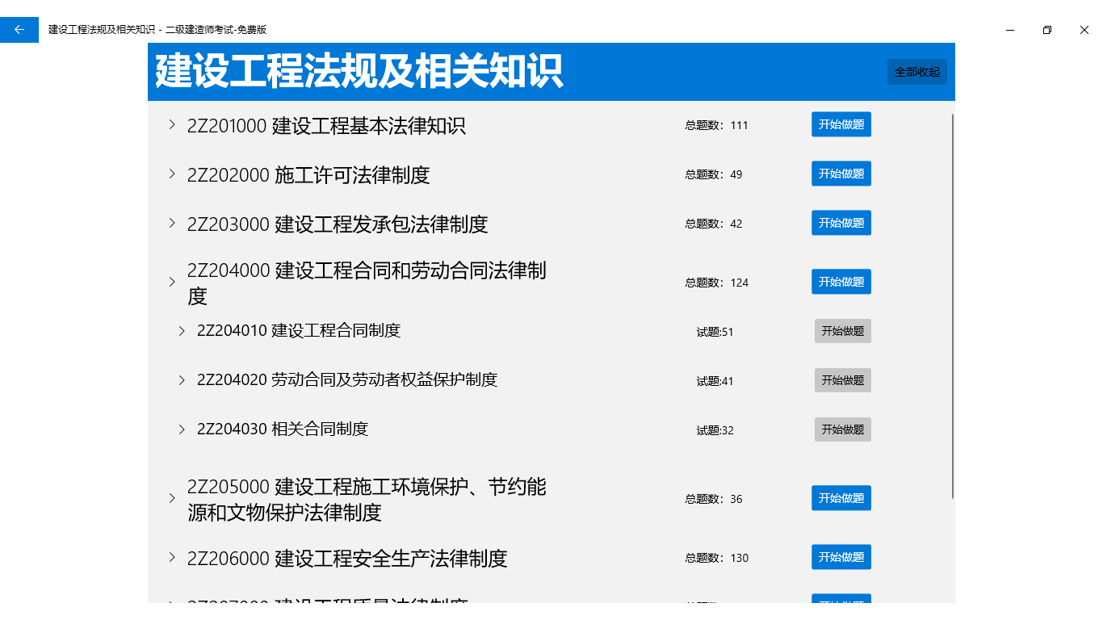This screenshot has height=620, width=1103.
Task: Select 2Z204020 劳动合同及劳动者权益保护制度 row
Action: click(347, 379)
